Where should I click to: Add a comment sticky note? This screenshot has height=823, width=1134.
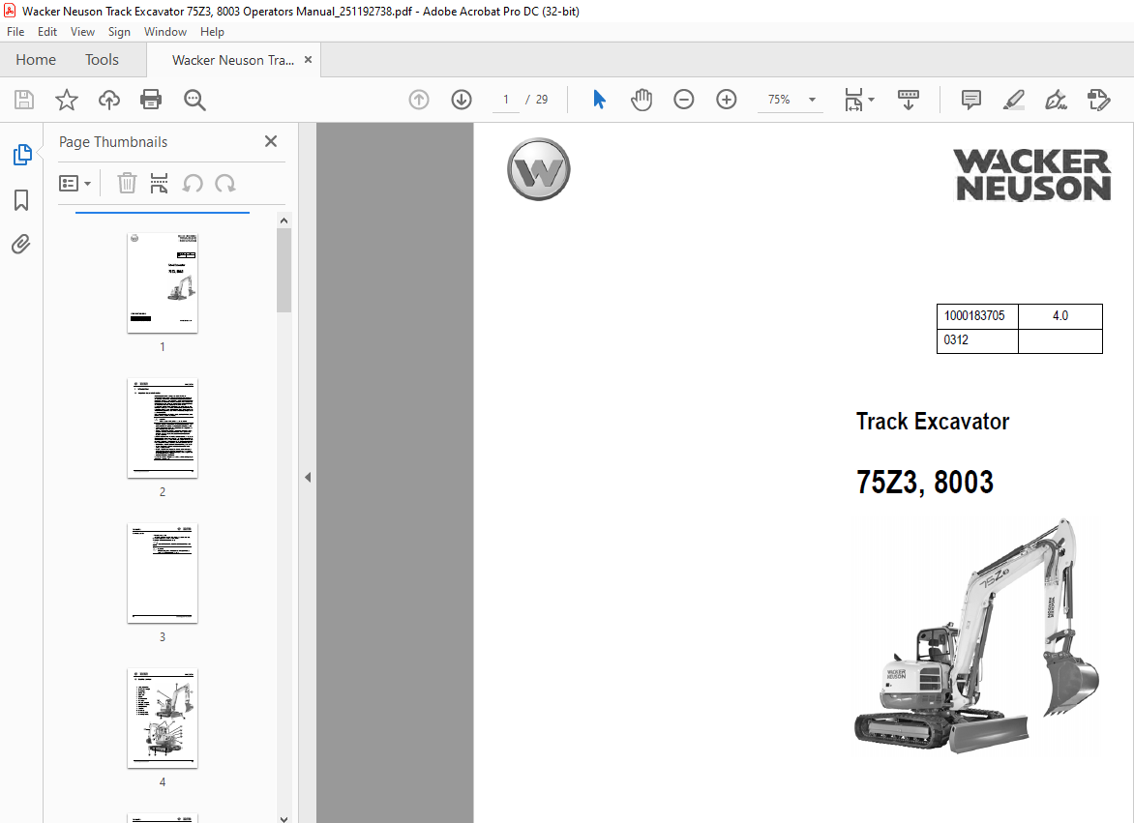[971, 100]
